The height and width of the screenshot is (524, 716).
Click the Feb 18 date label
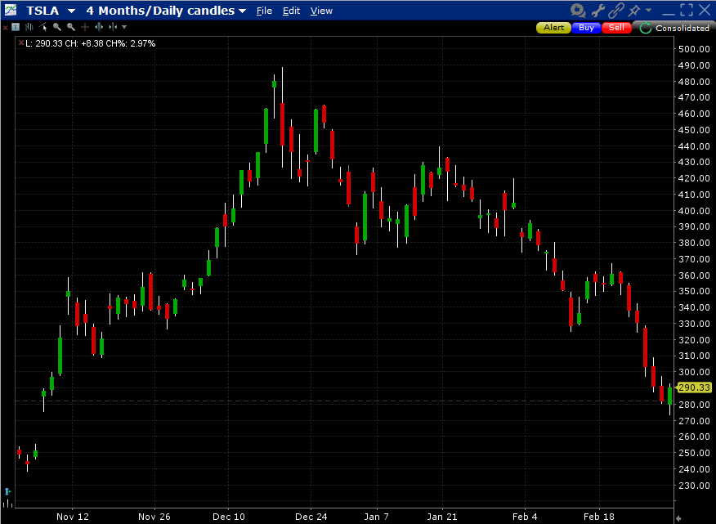coord(599,517)
